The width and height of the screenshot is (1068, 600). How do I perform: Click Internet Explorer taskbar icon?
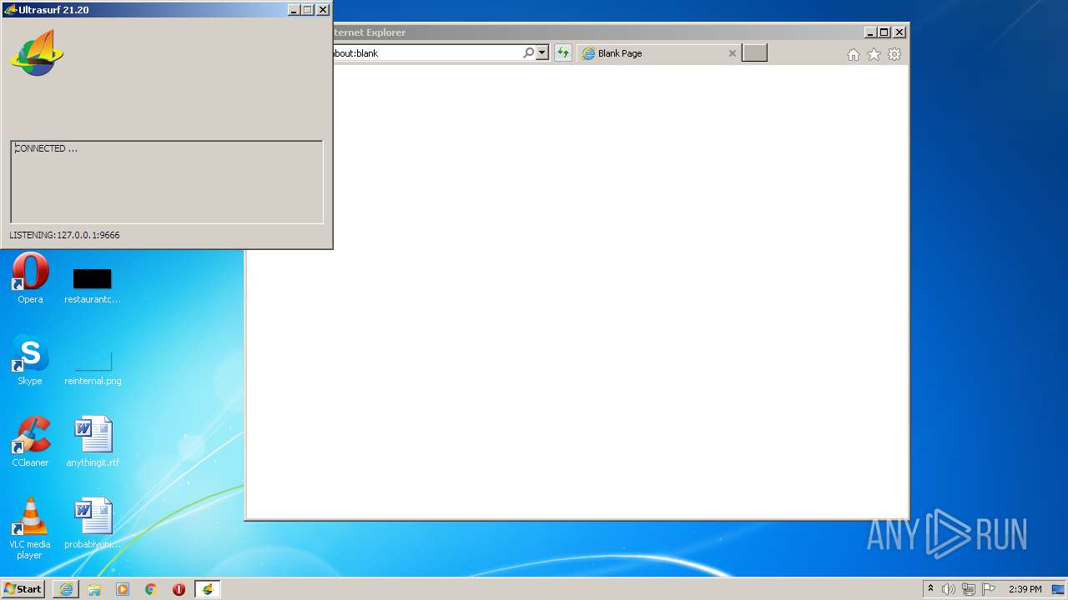(66, 589)
